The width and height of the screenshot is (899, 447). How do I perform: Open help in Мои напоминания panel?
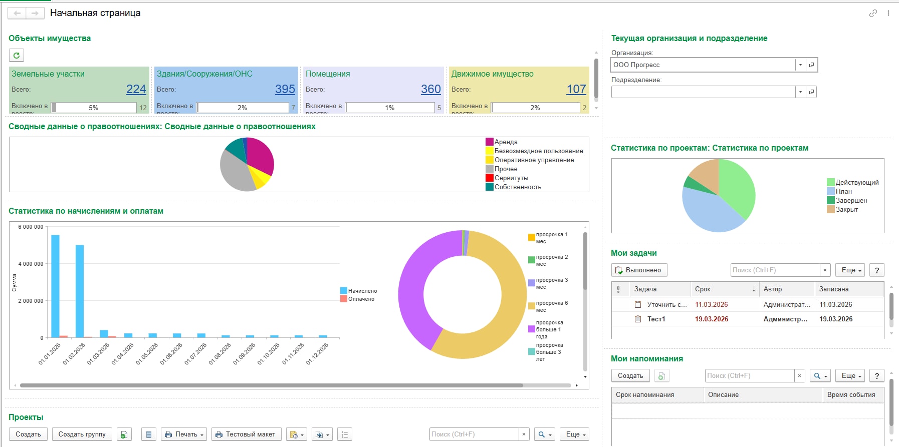click(876, 376)
